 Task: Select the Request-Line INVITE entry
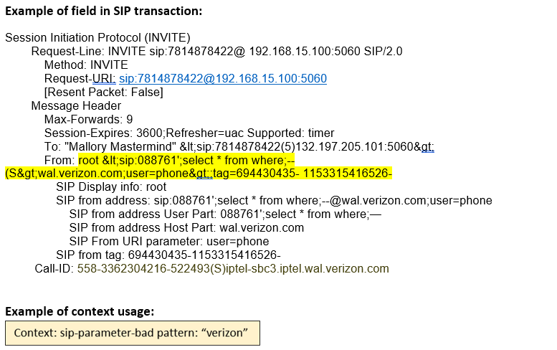(x=216, y=51)
